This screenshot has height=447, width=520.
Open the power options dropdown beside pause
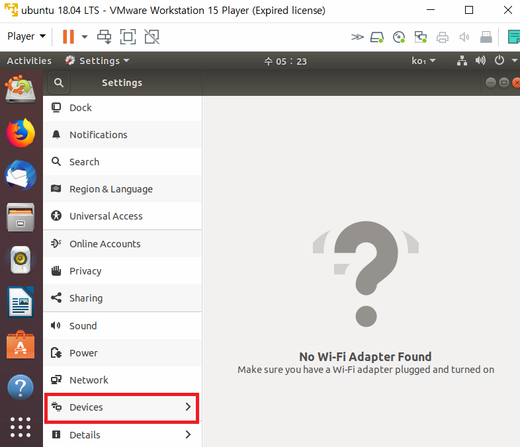pos(85,37)
